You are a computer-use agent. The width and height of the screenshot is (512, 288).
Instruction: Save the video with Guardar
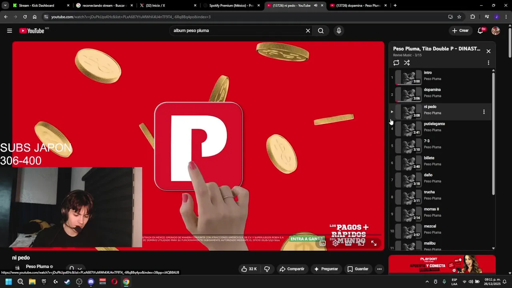358,269
